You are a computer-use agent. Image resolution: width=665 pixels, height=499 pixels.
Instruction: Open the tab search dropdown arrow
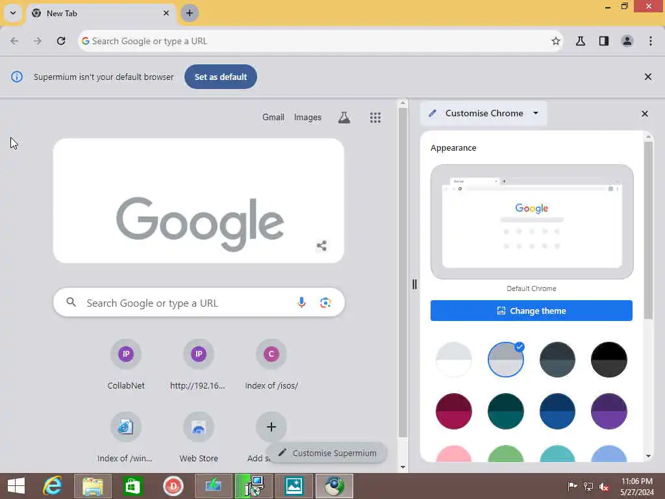coord(13,13)
